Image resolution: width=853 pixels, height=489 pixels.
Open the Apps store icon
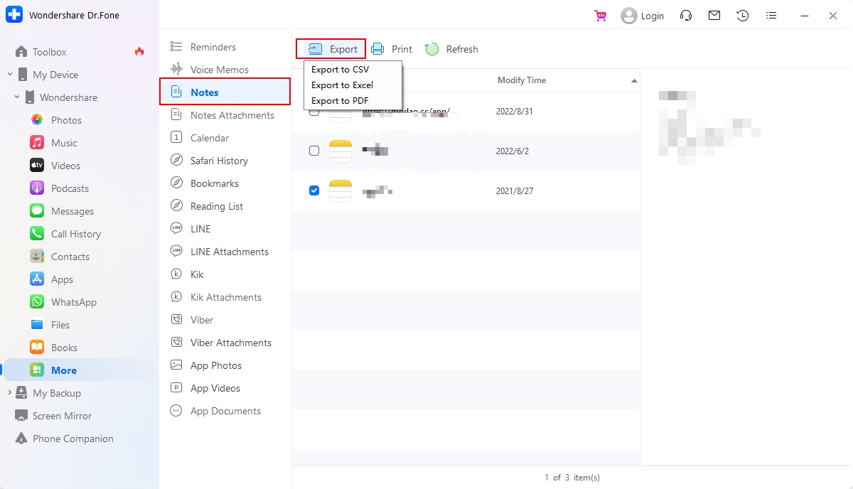[37, 279]
